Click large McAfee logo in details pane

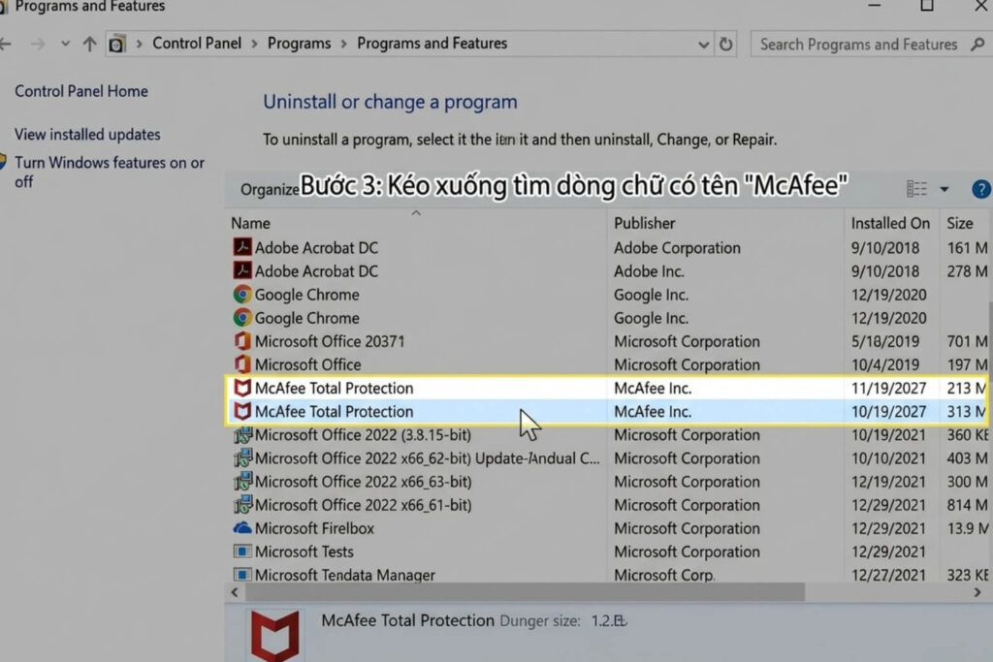[x=274, y=636]
